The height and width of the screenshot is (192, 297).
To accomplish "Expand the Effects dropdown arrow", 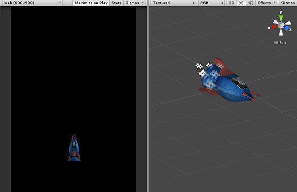I will 275,3.
